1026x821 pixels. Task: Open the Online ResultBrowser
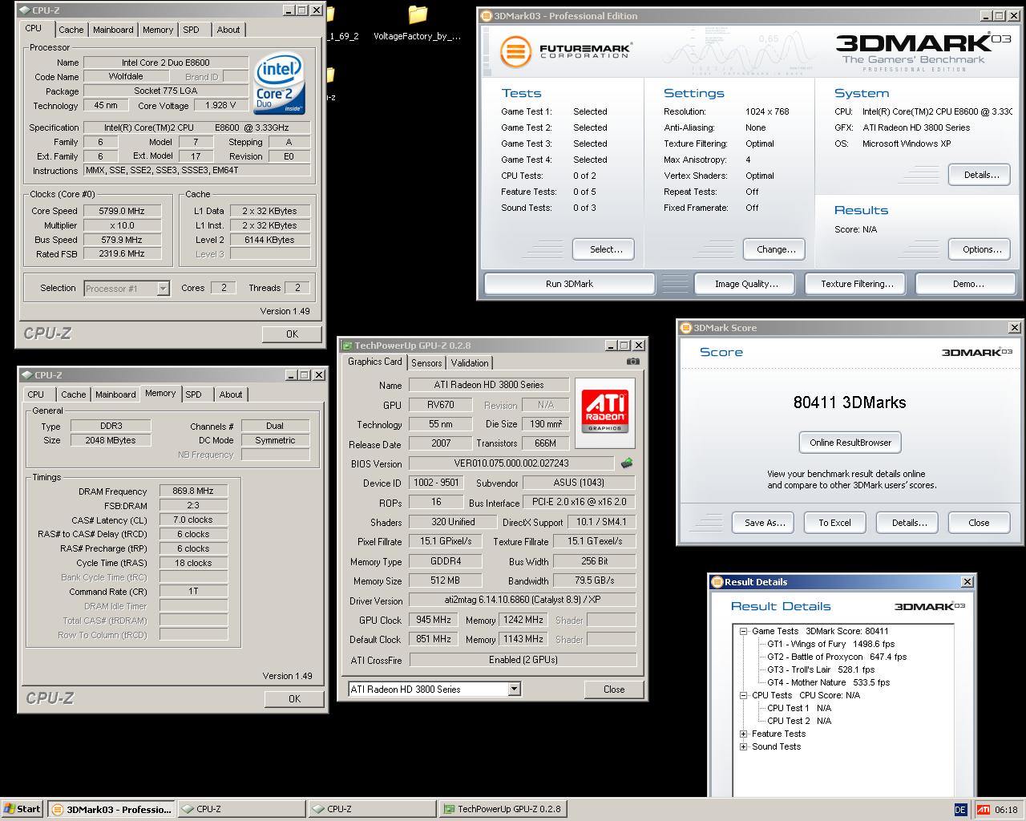tap(850, 443)
